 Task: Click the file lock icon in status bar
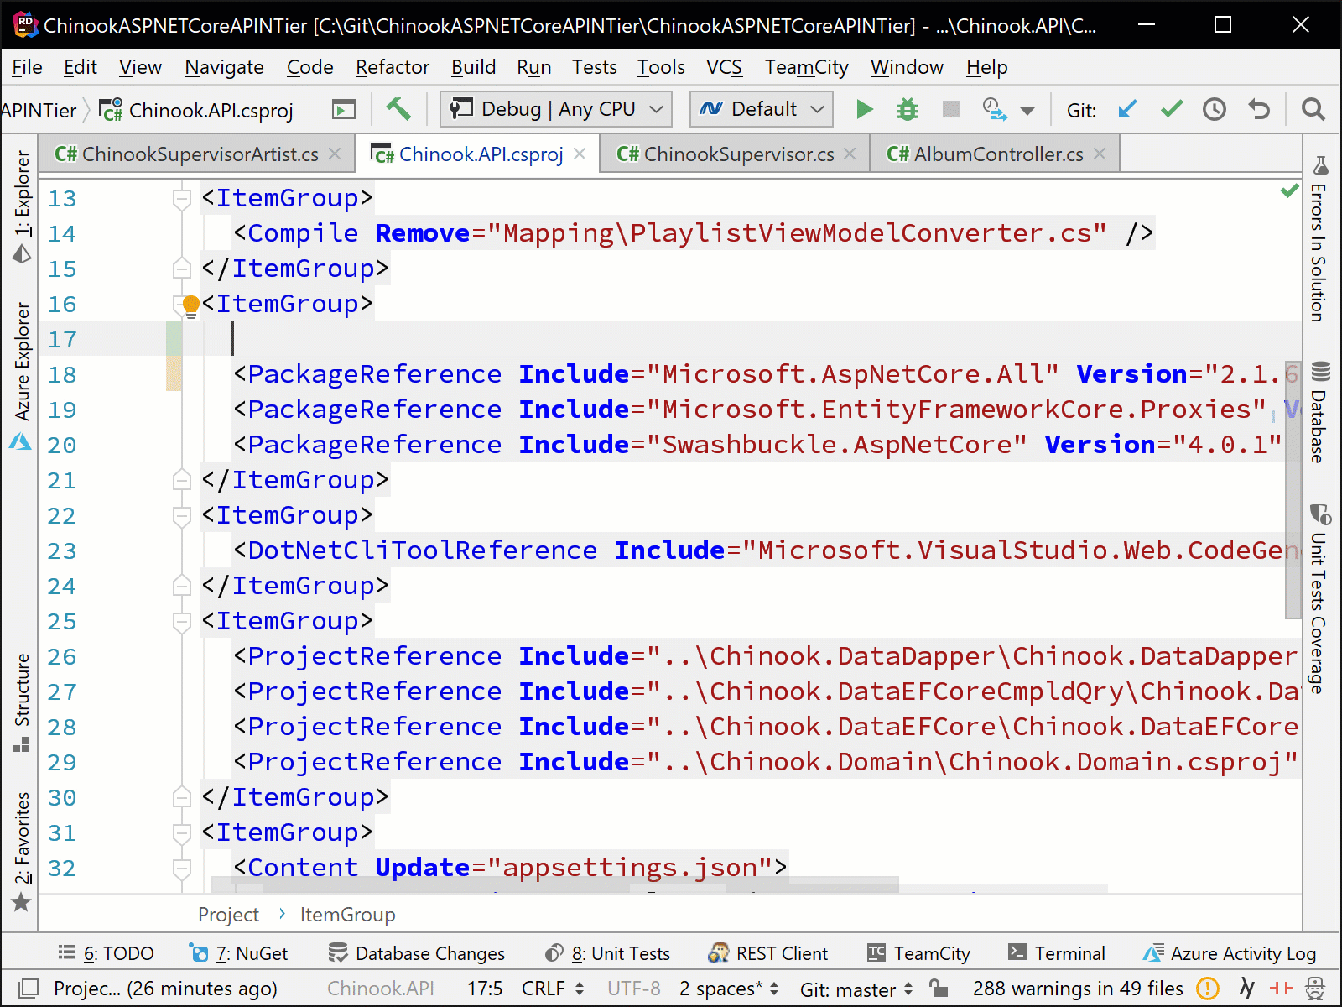pos(939,989)
